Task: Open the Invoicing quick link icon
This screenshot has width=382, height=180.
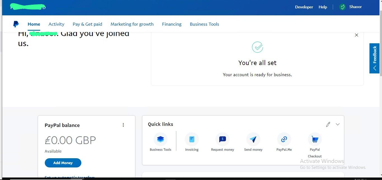Action: 192,139
